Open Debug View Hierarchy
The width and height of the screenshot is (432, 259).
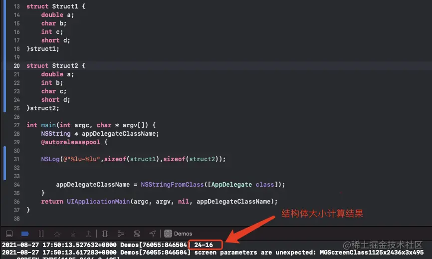click(x=105, y=234)
